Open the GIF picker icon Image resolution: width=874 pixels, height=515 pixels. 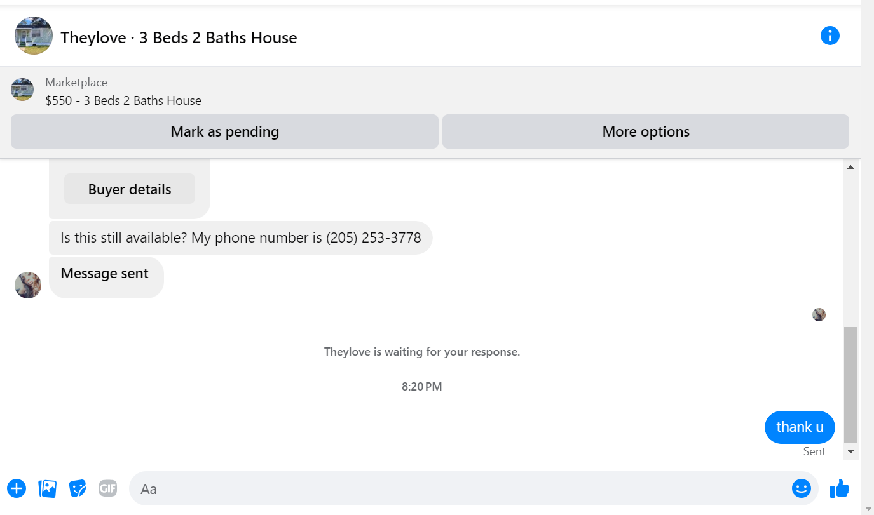108,488
